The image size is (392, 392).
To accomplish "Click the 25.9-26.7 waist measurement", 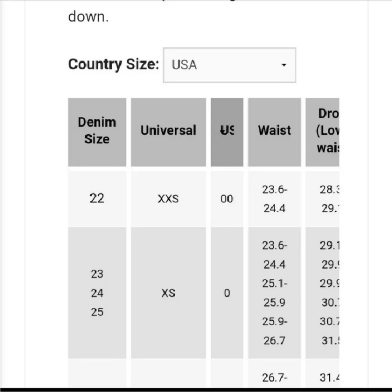I will point(274,331).
